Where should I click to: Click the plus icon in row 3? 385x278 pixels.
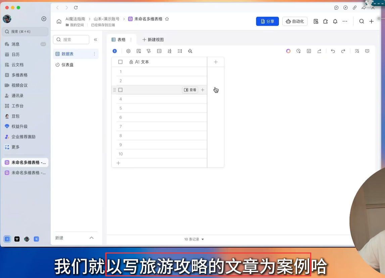(202, 90)
